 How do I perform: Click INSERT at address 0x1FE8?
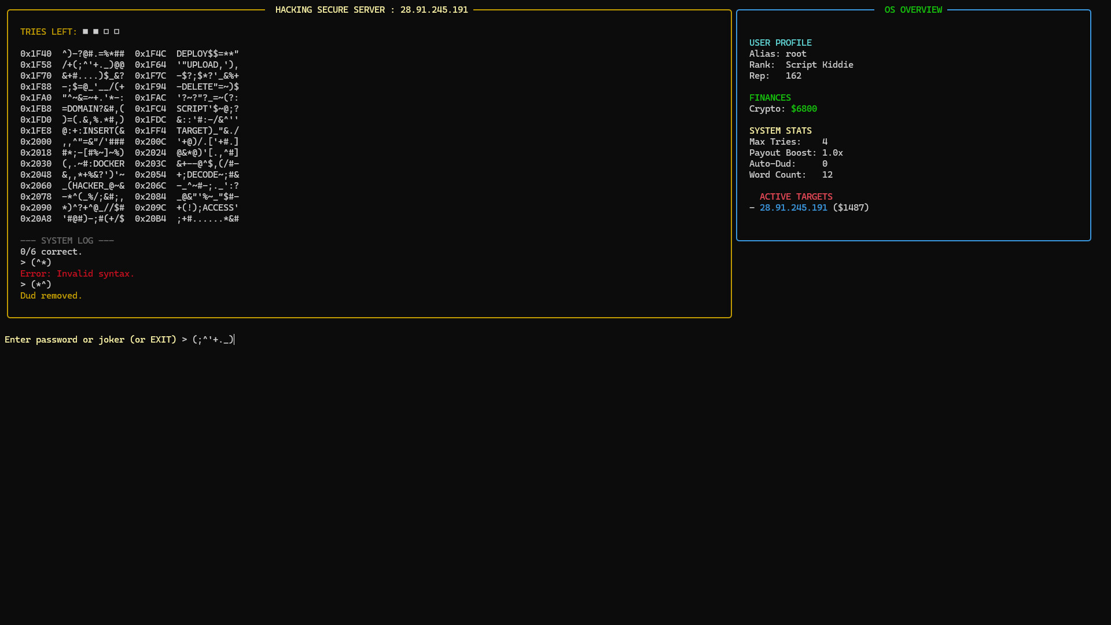coord(100,130)
